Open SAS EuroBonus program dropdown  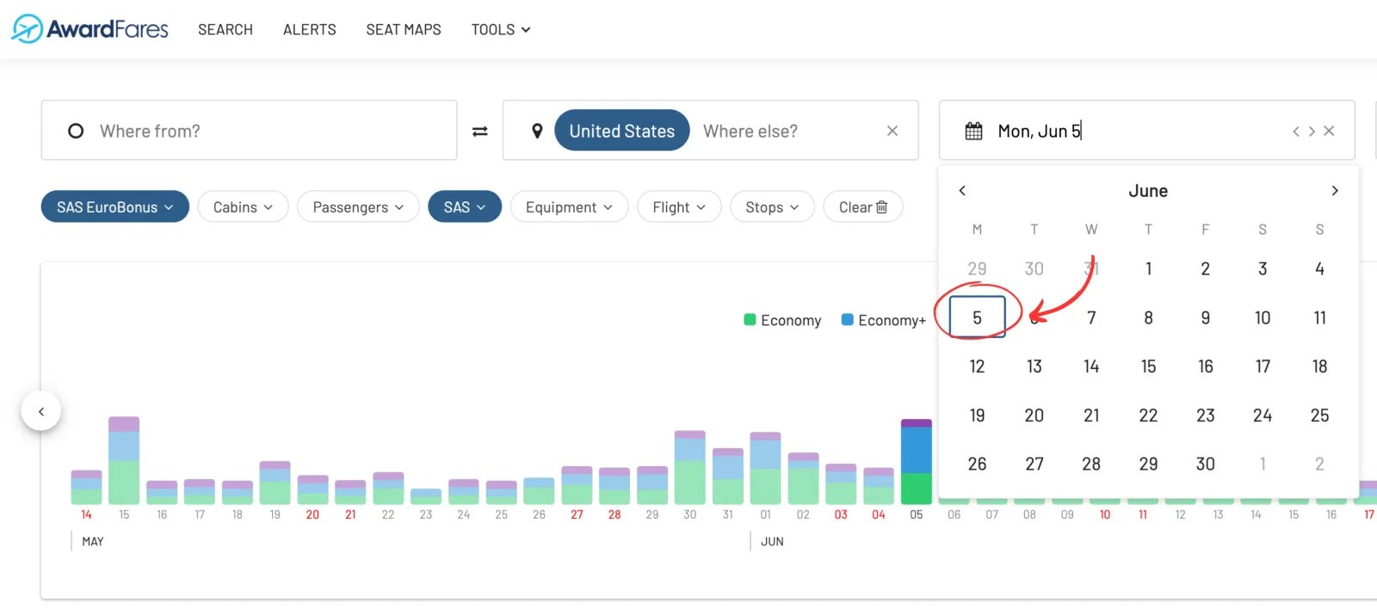coord(115,206)
